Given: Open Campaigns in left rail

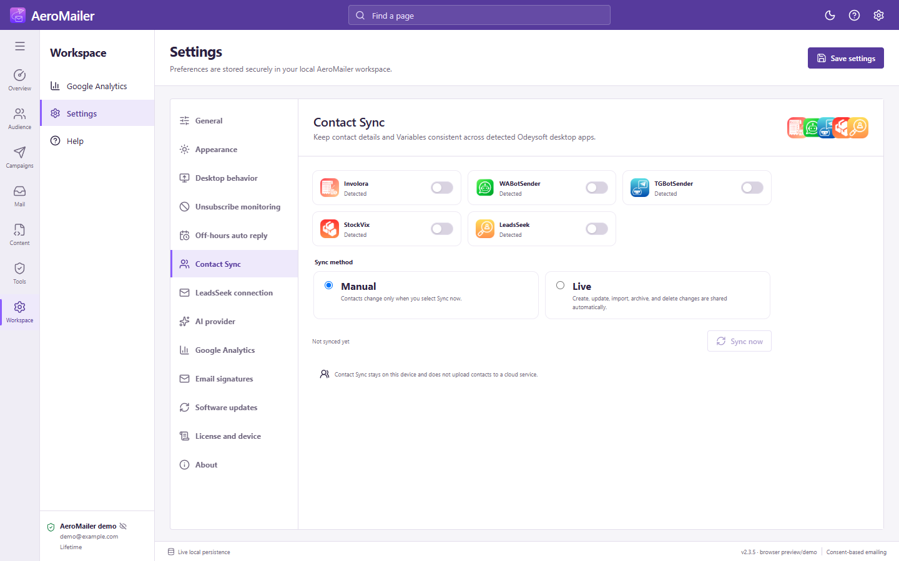Looking at the screenshot, I should (x=20, y=157).
